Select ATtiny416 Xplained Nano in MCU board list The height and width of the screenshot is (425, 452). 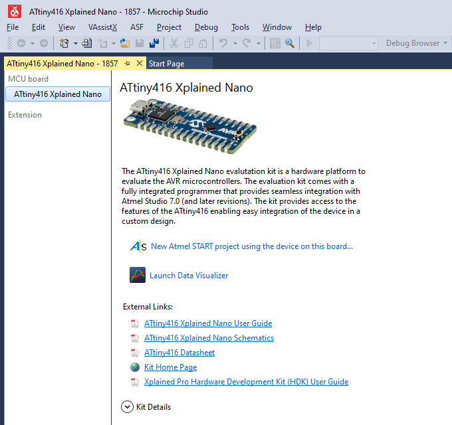58,94
